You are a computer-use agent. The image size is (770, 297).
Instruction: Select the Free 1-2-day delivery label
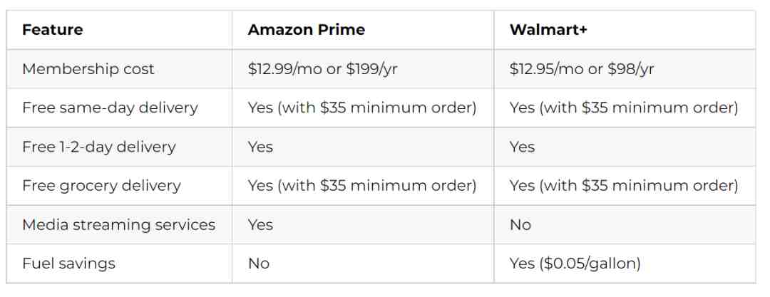click(98, 147)
